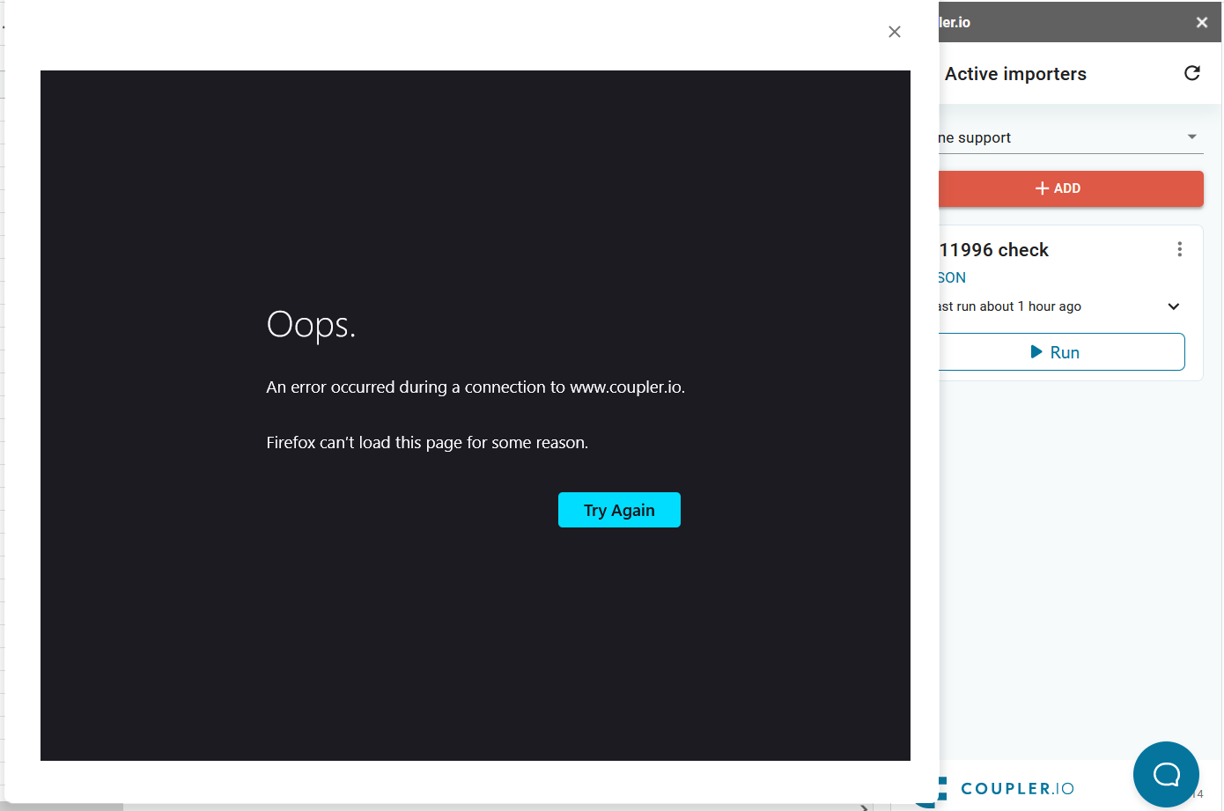Open the support chat bubble
Viewport: 1224px width, 811px height.
(1165, 774)
